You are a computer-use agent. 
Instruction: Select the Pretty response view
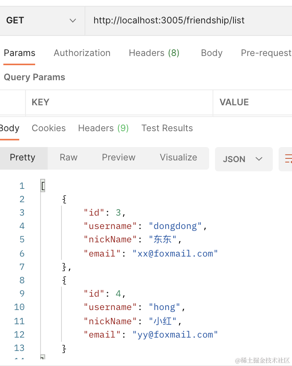[x=23, y=158]
